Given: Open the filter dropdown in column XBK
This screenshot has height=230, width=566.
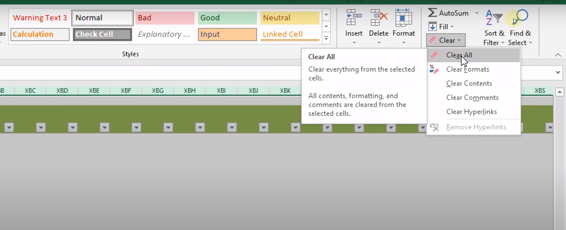Looking at the screenshot, I should [x=295, y=128].
